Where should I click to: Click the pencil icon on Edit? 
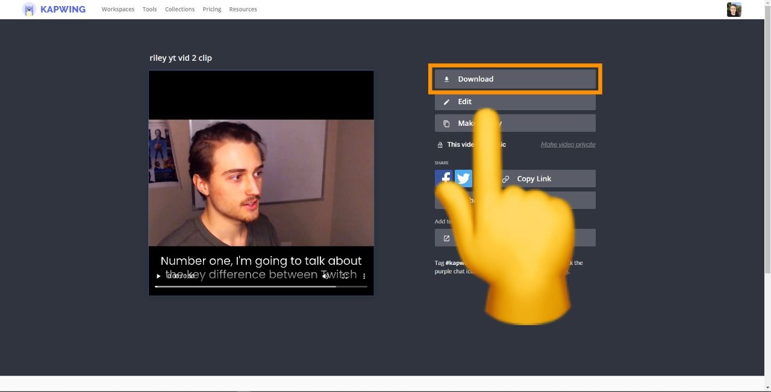pos(446,102)
